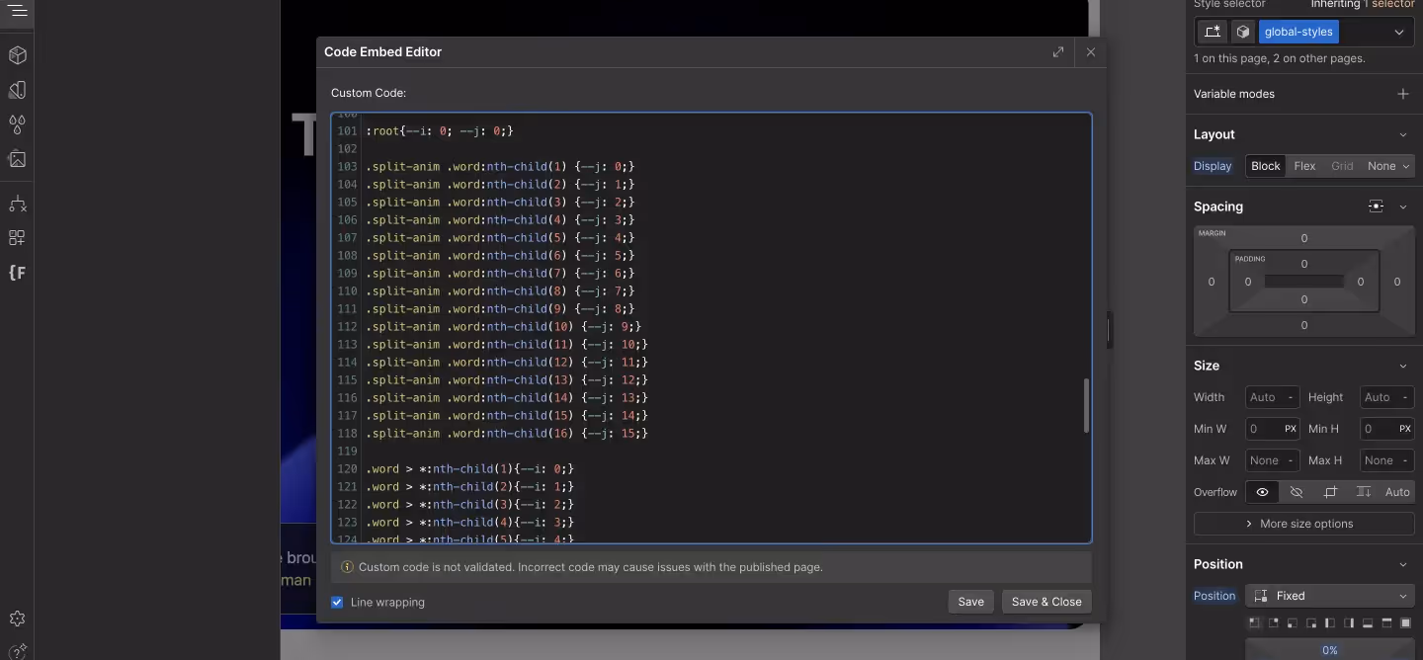Open the Variables {F} panel
This screenshot has height=660, width=1423.
tap(16, 273)
